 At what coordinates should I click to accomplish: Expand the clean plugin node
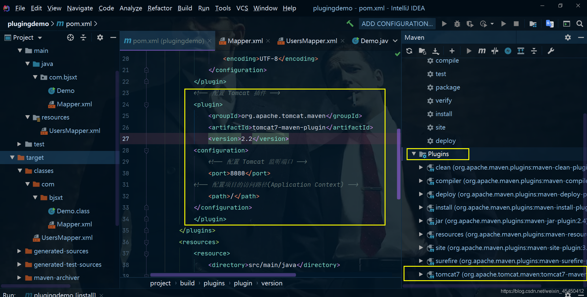click(x=421, y=167)
